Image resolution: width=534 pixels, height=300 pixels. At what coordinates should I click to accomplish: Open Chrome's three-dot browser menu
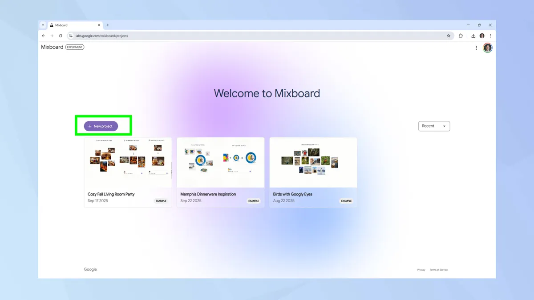tap(490, 36)
